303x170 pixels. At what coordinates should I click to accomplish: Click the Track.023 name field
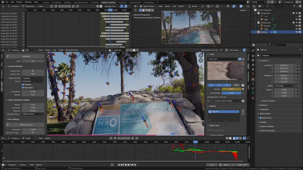[222, 59]
